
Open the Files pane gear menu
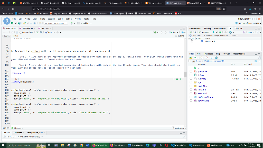217,58
